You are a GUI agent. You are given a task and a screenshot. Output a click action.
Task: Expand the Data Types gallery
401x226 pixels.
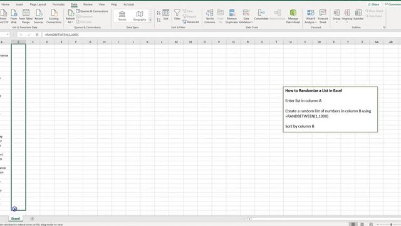point(150,20)
